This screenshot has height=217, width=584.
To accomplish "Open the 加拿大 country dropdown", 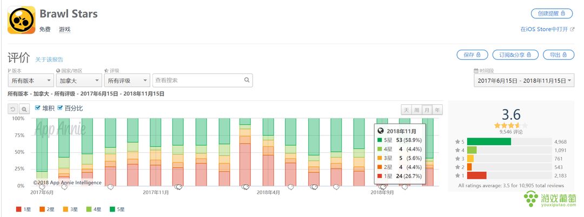I will tap(79, 80).
